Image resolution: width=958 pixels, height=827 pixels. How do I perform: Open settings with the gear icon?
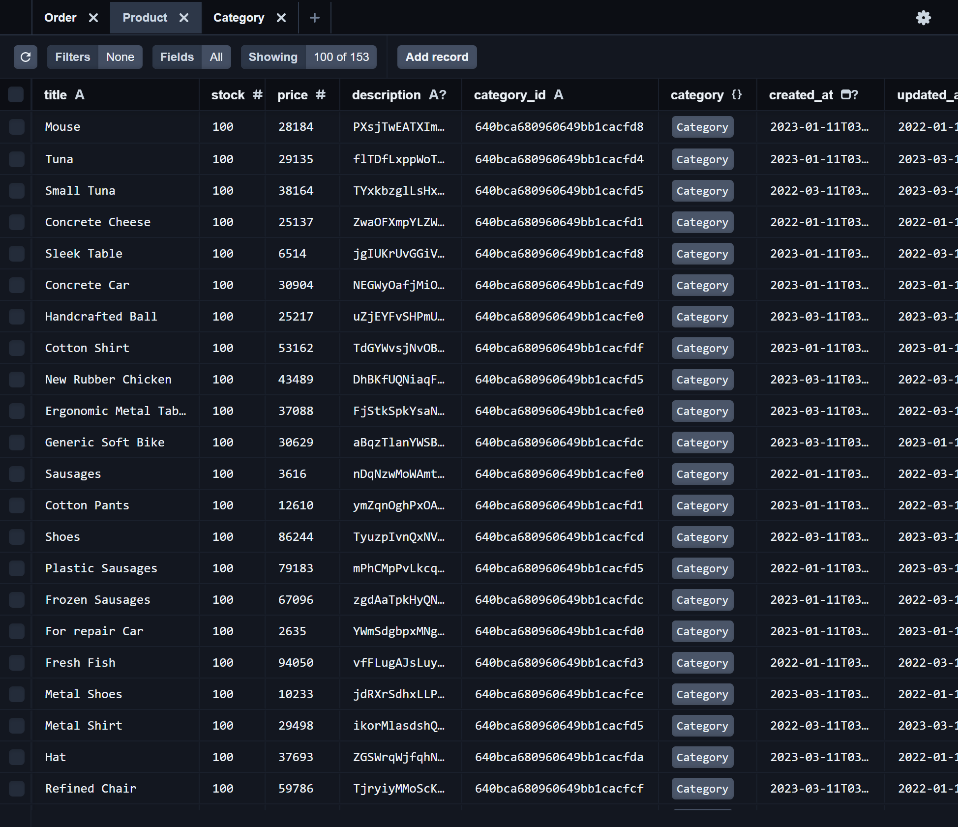(924, 18)
